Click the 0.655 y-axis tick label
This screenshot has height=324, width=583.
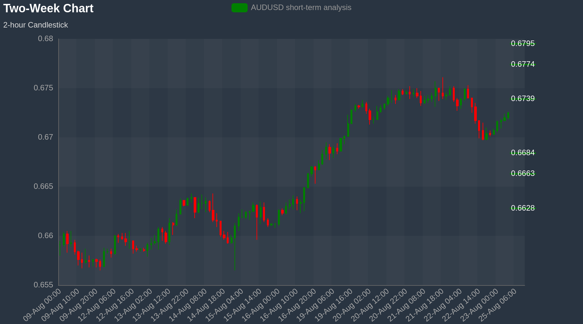pyautogui.click(x=43, y=285)
